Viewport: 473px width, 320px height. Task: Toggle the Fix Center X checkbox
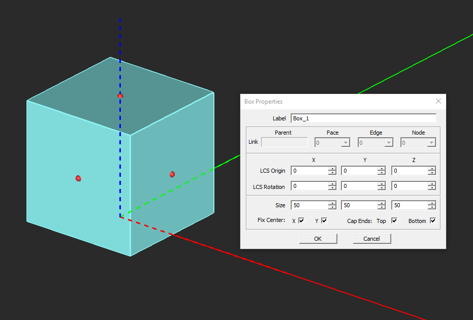click(301, 221)
